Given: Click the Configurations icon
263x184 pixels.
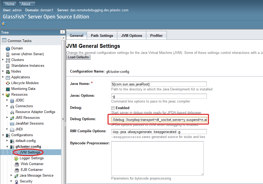Looking at the screenshot, I should 8,135.
